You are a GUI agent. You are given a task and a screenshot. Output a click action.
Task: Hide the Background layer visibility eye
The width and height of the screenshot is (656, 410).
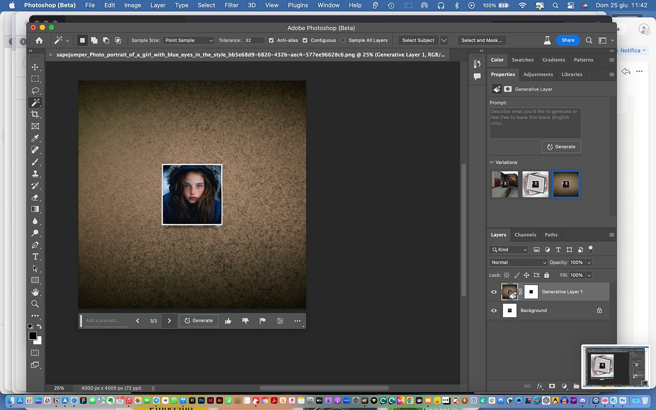coord(494,310)
